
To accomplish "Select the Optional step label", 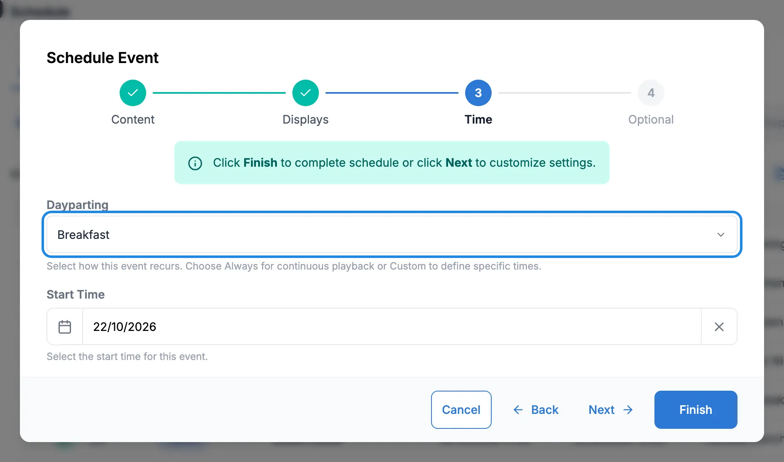I will [x=651, y=119].
